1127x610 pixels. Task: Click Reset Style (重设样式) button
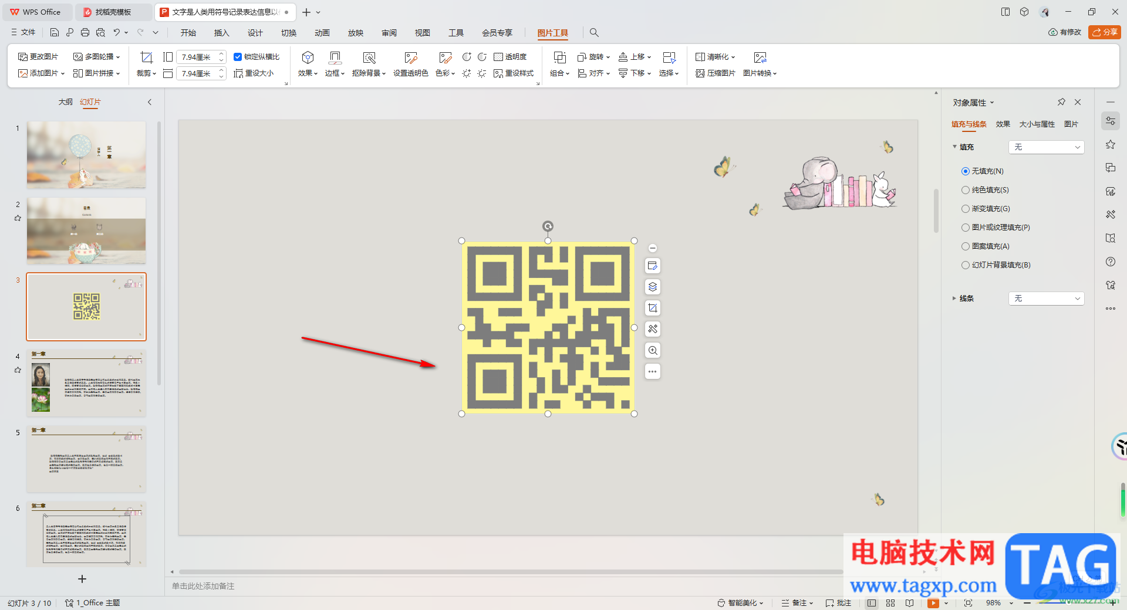pos(514,73)
